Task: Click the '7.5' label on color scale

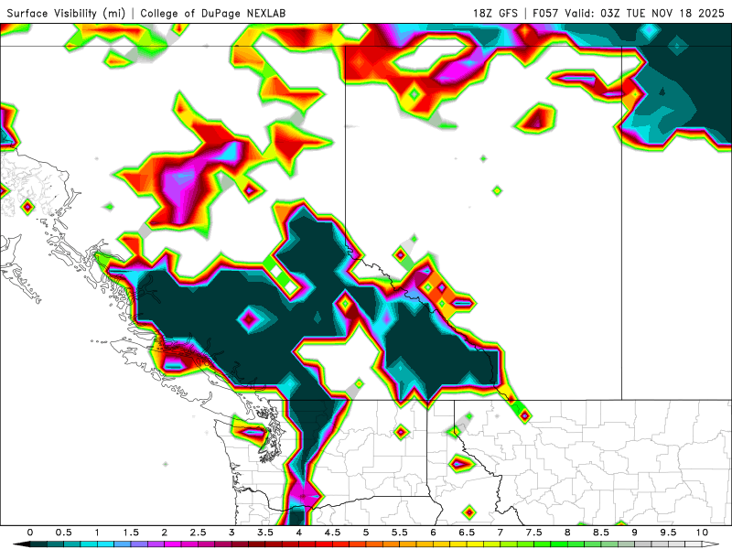Action: coord(534,533)
